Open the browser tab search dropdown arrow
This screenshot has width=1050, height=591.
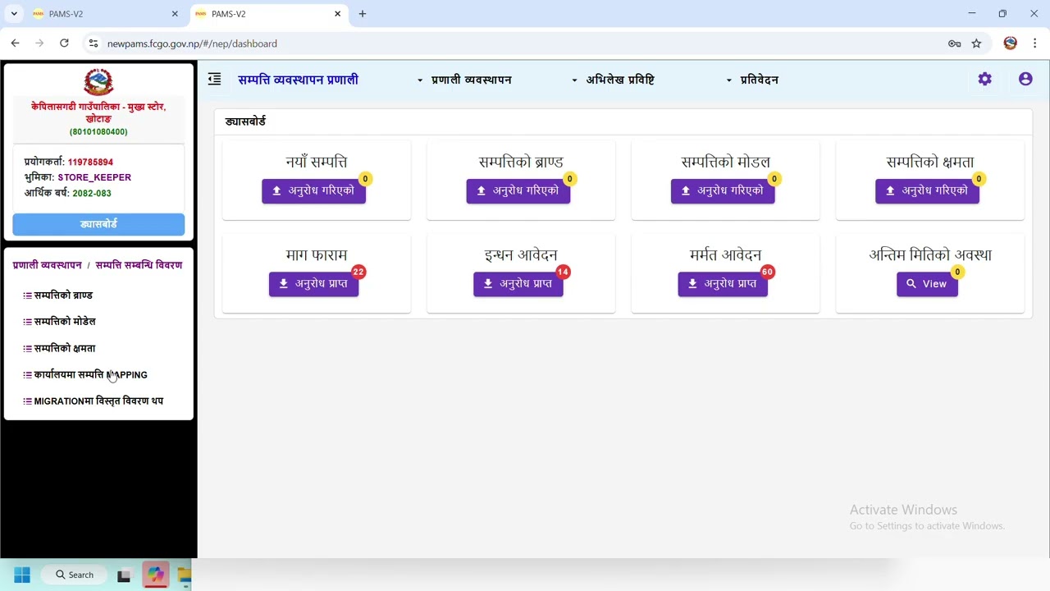coord(14,14)
